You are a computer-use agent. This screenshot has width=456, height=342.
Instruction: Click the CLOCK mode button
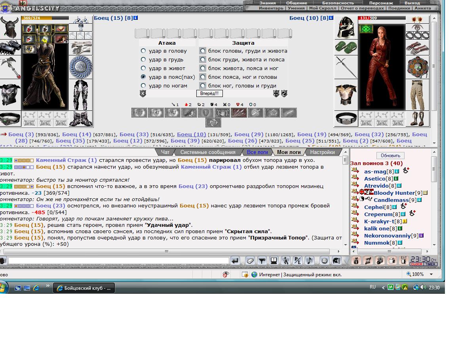(x=416, y=264)
